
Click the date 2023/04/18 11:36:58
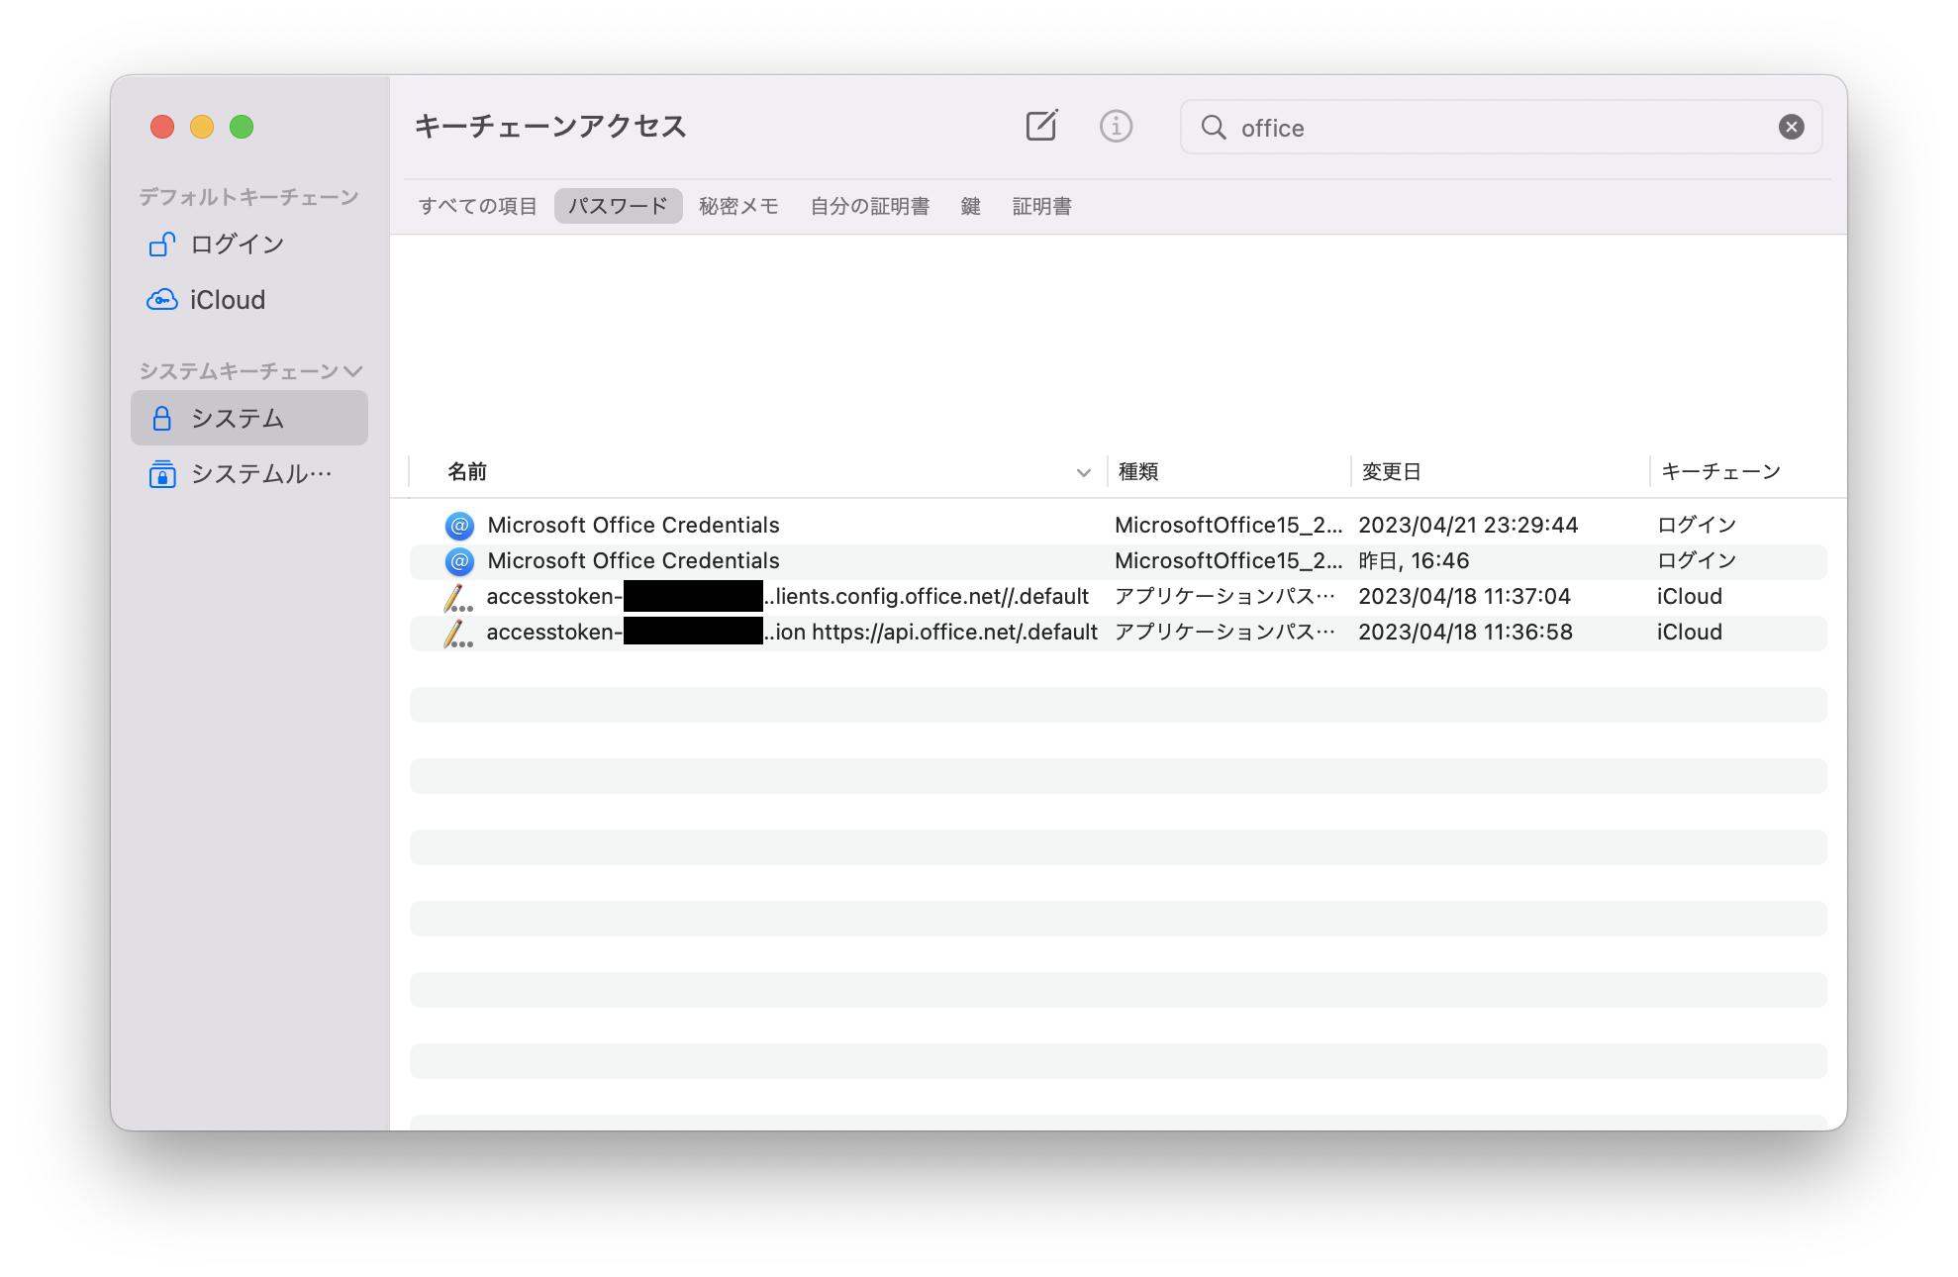[x=1465, y=633]
